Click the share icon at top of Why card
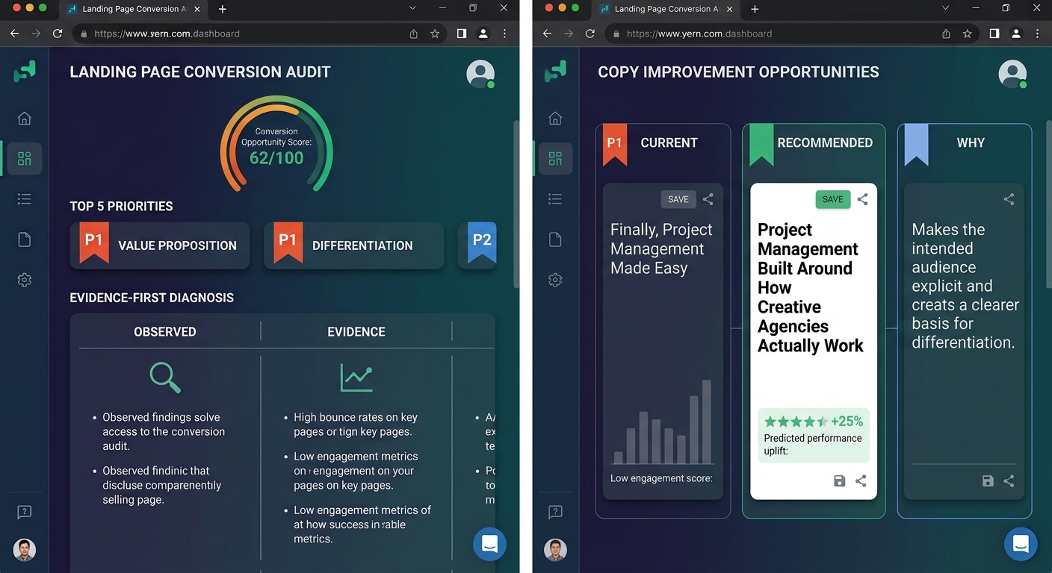 click(x=1009, y=199)
